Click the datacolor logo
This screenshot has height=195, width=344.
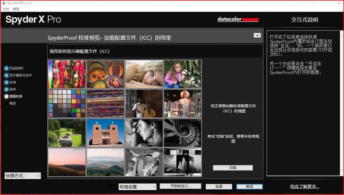click(238, 19)
